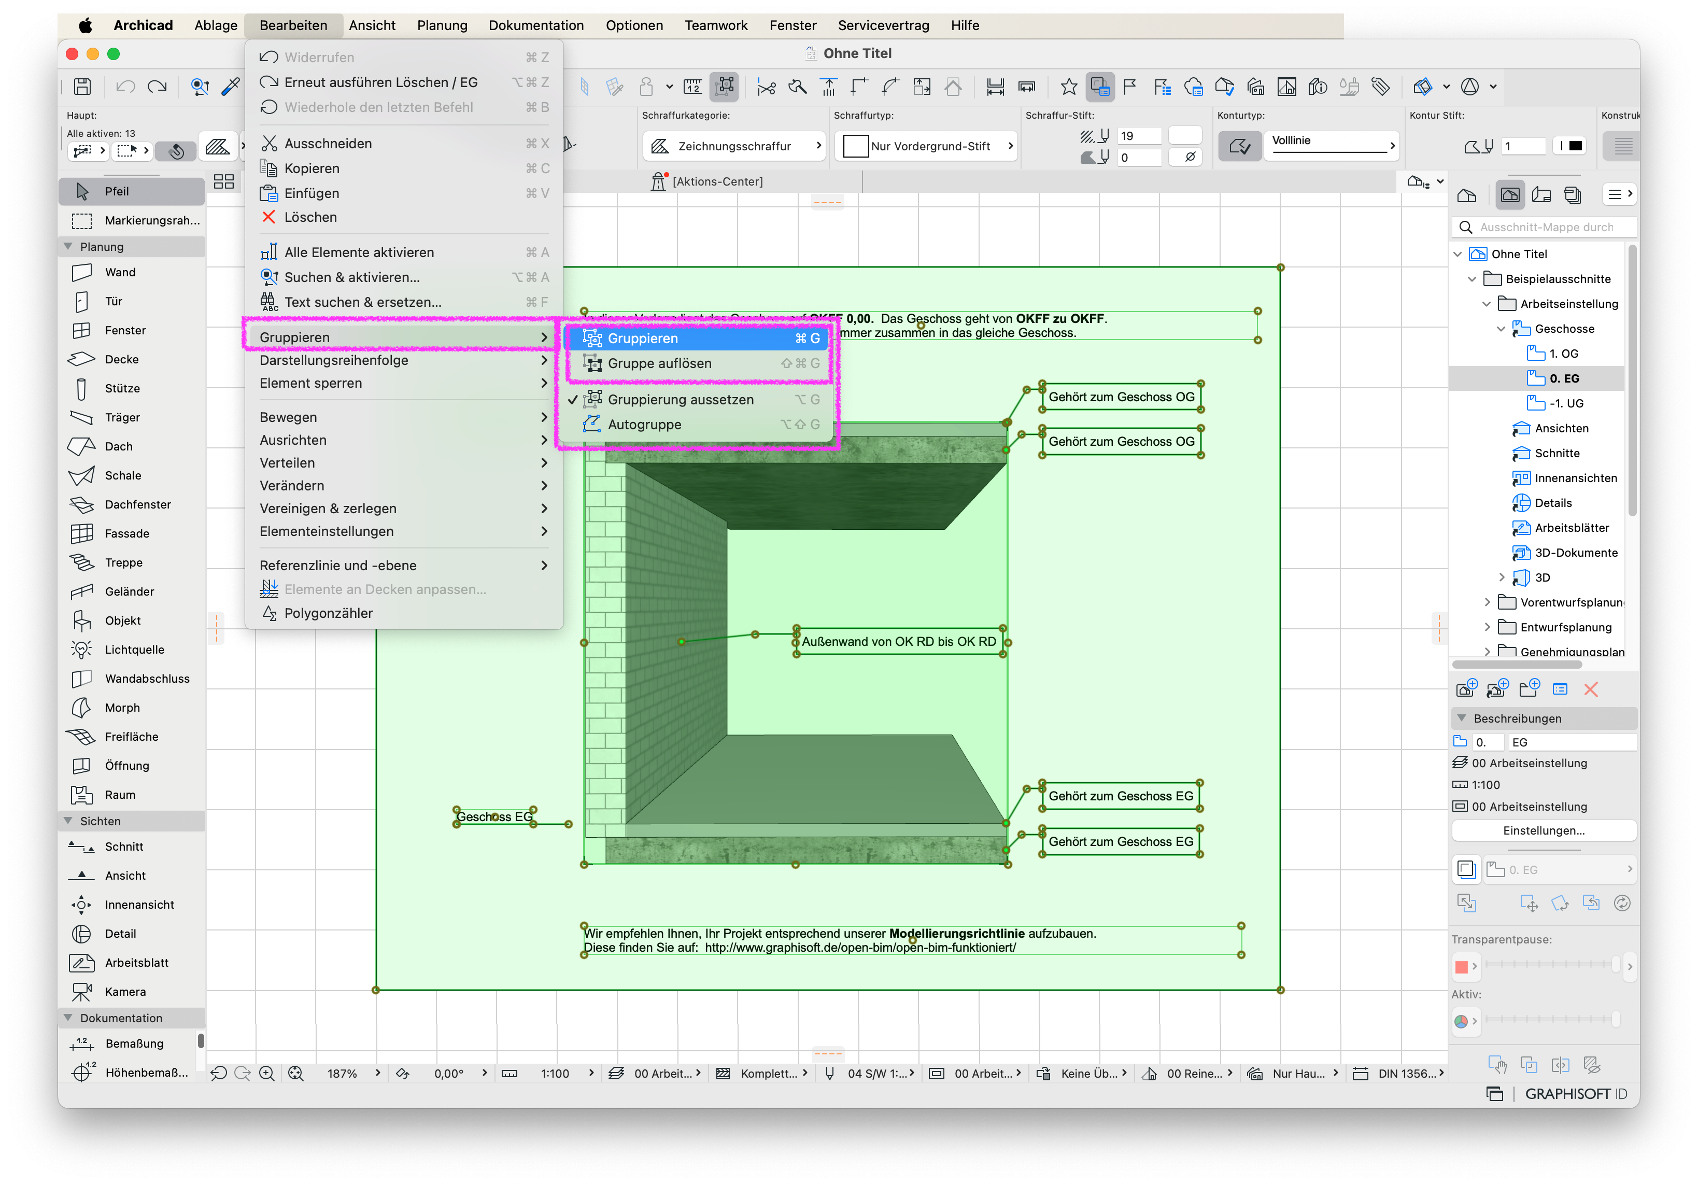The image size is (1698, 1185).
Task: Collapse the Beschreibungen panel section
Action: click(x=1462, y=718)
